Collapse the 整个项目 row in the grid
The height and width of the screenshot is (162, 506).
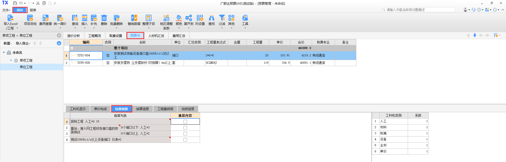click(72, 48)
